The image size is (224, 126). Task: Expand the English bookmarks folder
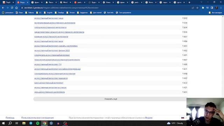[48, 13]
